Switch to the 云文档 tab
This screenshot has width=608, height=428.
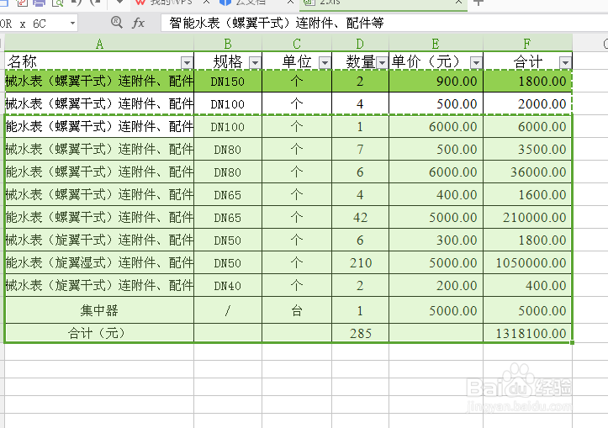coord(250,3)
